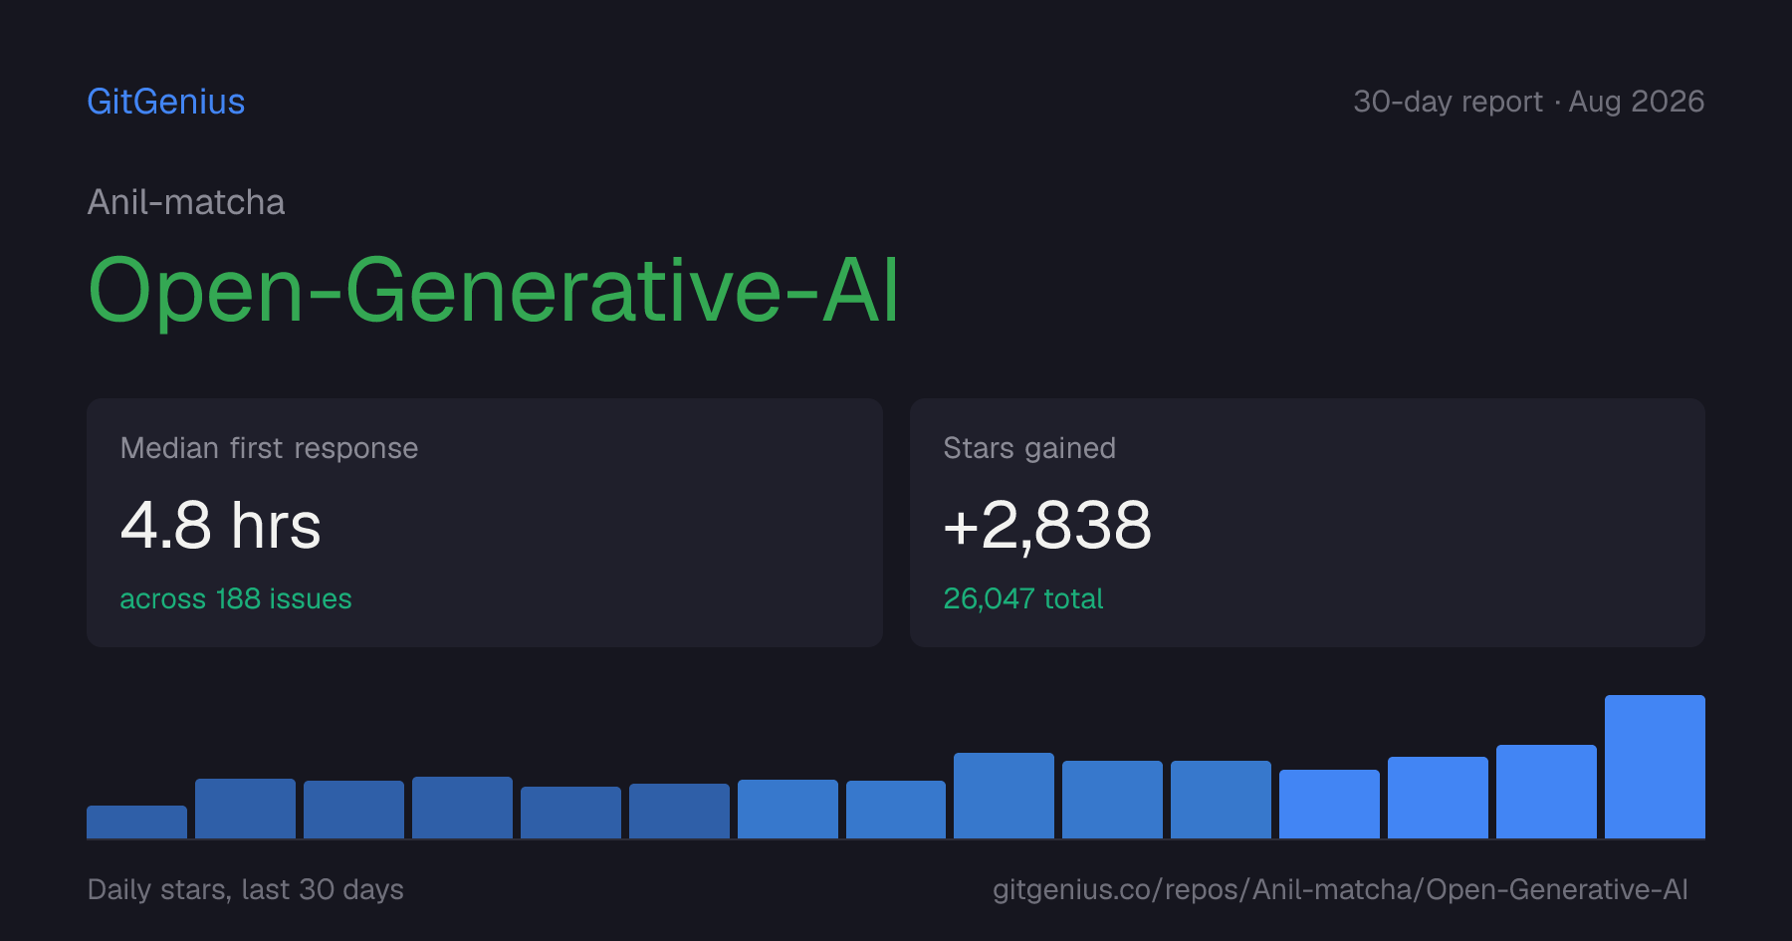Select the twelfth bar in the chart
The width and height of the screenshot is (1792, 941).
pos(1329,804)
